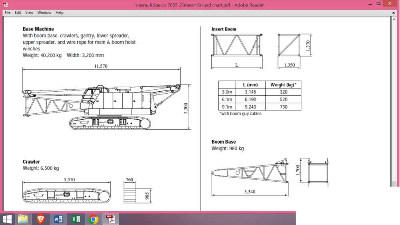
Task: Click the vertical scrollbar thumb
Action: pyautogui.click(x=394, y=184)
